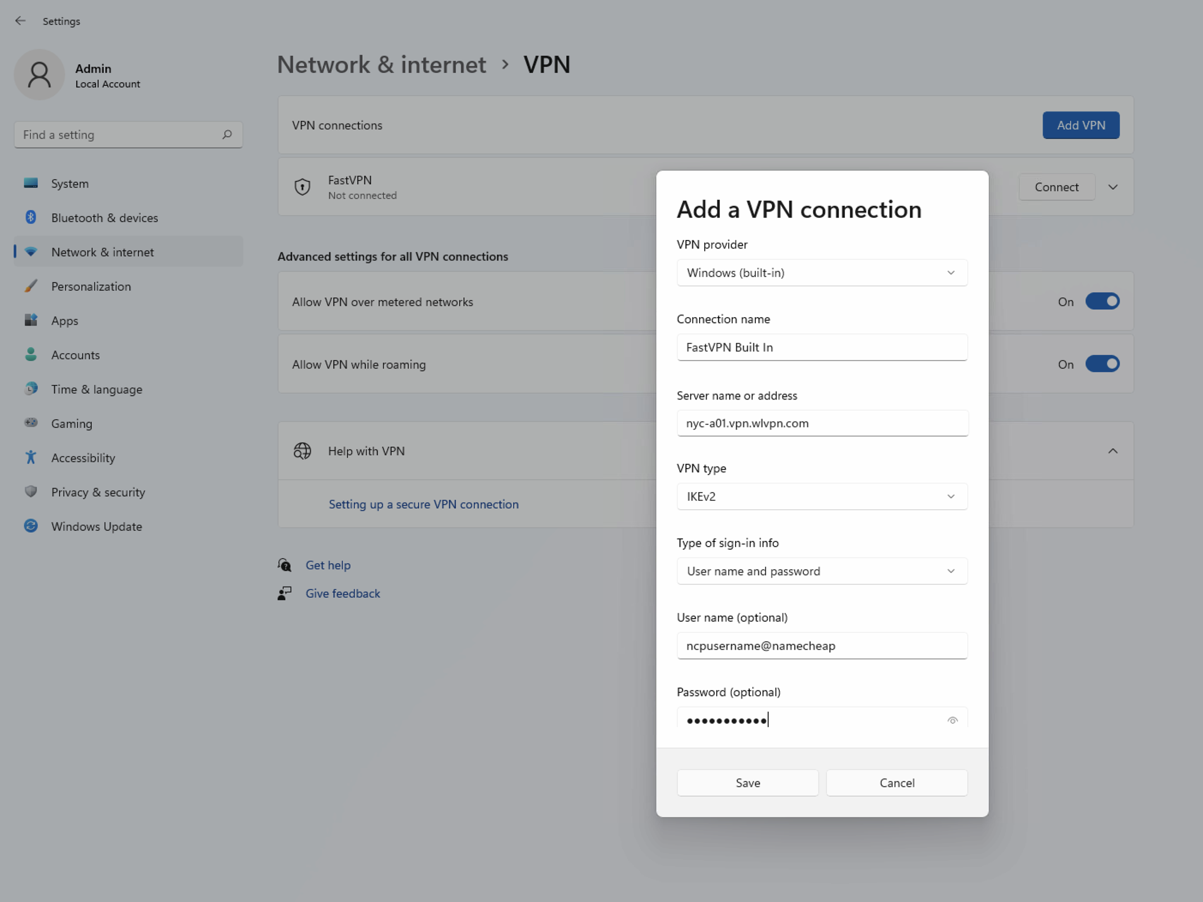This screenshot has width=1203, height=902.
Task: Open Personalization settings category
Action: [129, 286]
